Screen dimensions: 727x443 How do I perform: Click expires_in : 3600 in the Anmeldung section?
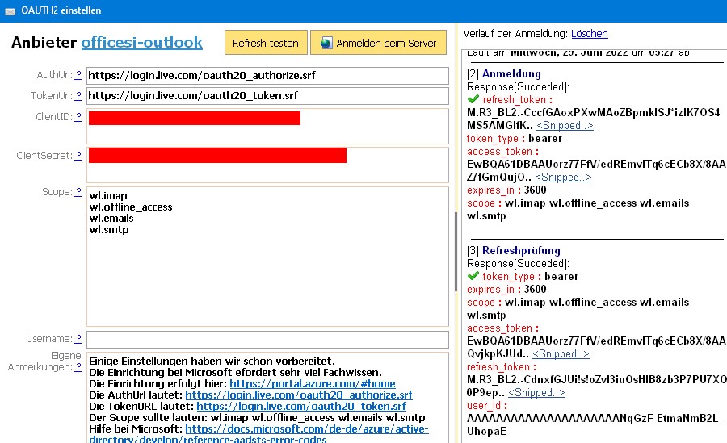pyautogui.click(x=506, y=190)
